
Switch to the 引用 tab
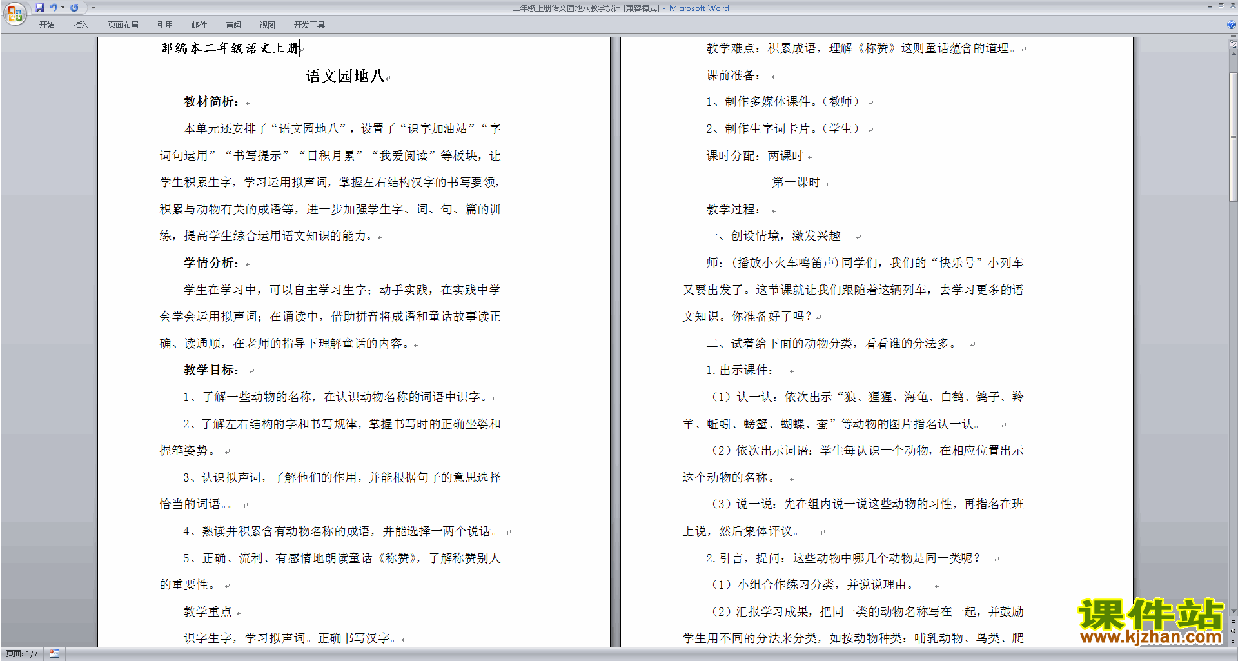[165, 25]
